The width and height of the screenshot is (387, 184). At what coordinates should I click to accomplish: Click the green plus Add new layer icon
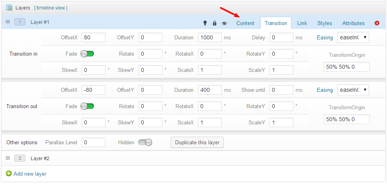pos(9,174)
